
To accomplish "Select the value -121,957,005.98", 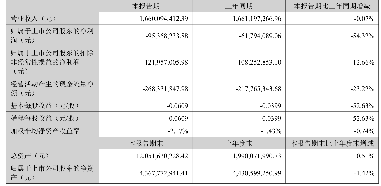I will (x=165, y=62).
